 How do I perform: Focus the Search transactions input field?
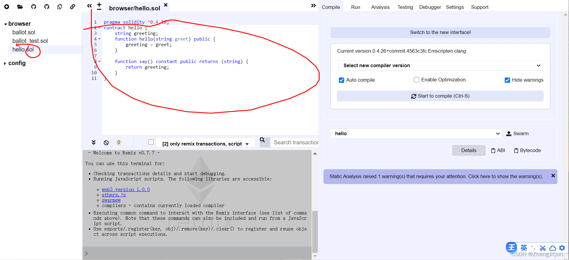(295, 142)
